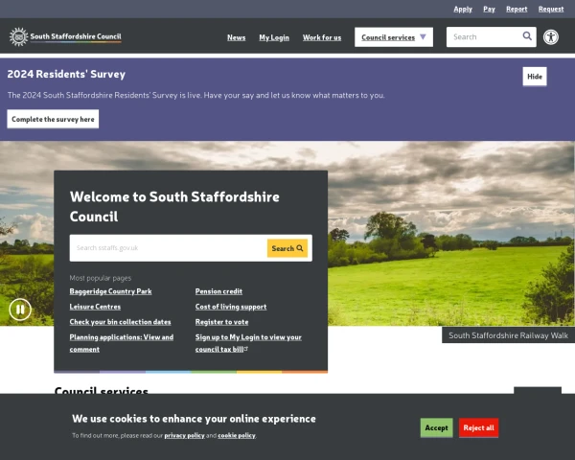Screen dimensions: 575x460
Task: Expand the Council services dropdown
Action: pos(394,37)
